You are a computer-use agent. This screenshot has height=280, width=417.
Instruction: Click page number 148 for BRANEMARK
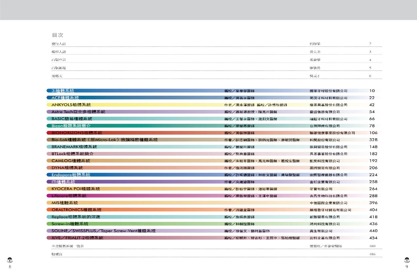tap(373, 147)
